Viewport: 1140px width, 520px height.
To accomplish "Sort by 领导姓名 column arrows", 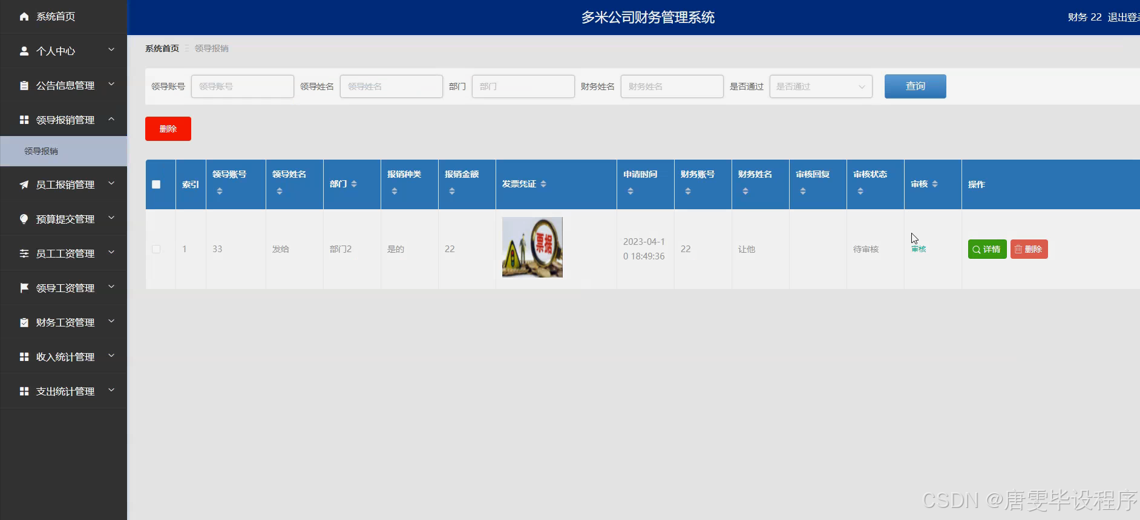I will (x=280, y=191).
